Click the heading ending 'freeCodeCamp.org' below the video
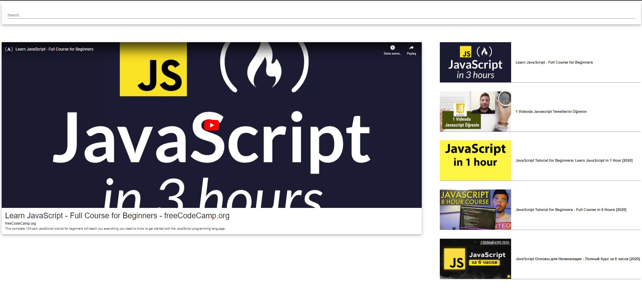Viewport: 642px width, 307px height. tap(117, 216)
